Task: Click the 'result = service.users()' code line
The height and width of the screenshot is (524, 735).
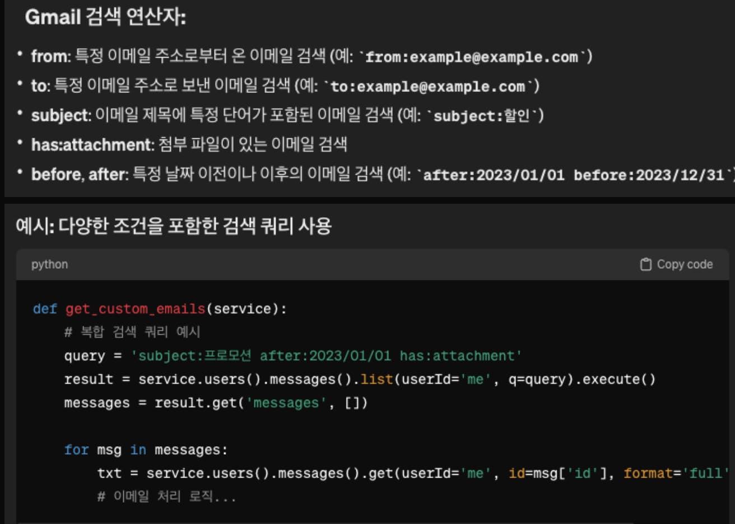Action: point(360,380)
